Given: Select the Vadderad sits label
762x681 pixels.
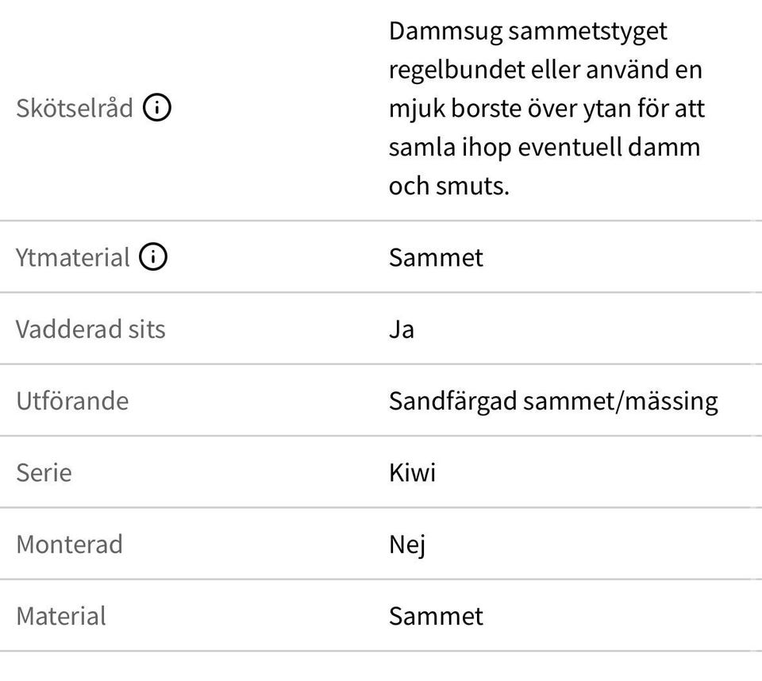Looking at the screenshot, I should click(x=90, y=329).
